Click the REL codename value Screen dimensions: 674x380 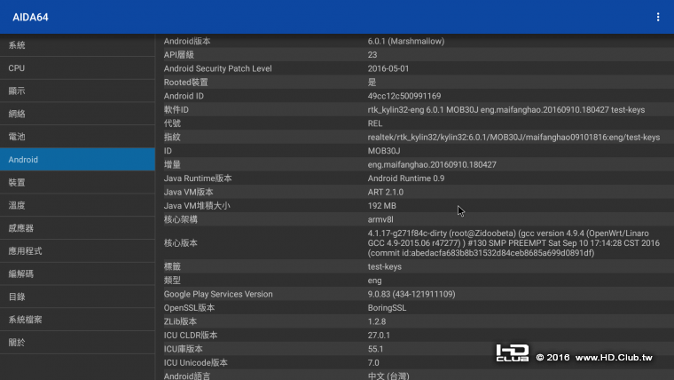pos(375,123)
